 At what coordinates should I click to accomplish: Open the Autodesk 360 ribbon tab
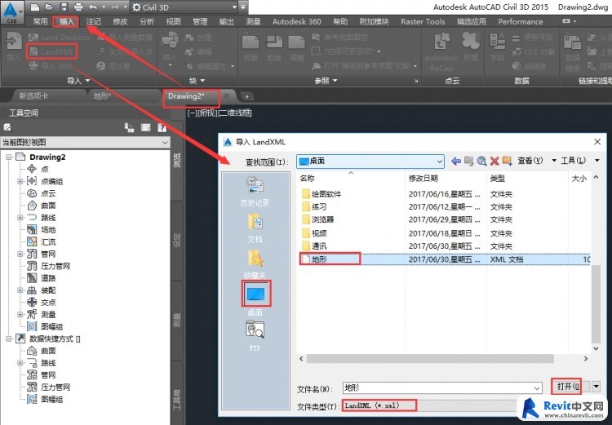pyautogui.click(x=297, y=21)
